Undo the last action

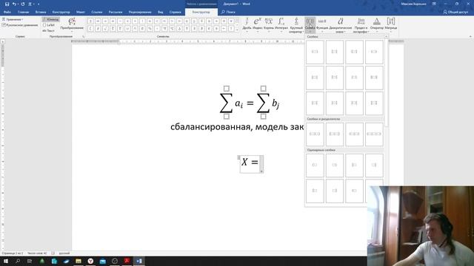(14, 4)
